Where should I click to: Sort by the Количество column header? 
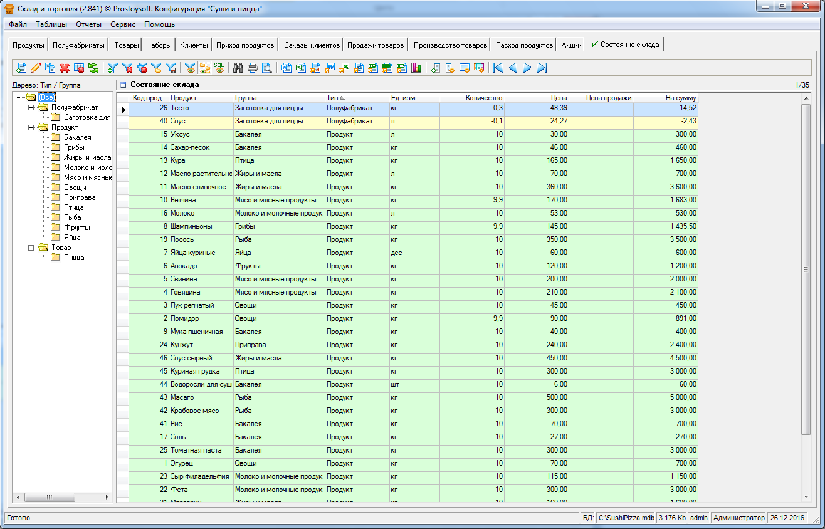484,98
